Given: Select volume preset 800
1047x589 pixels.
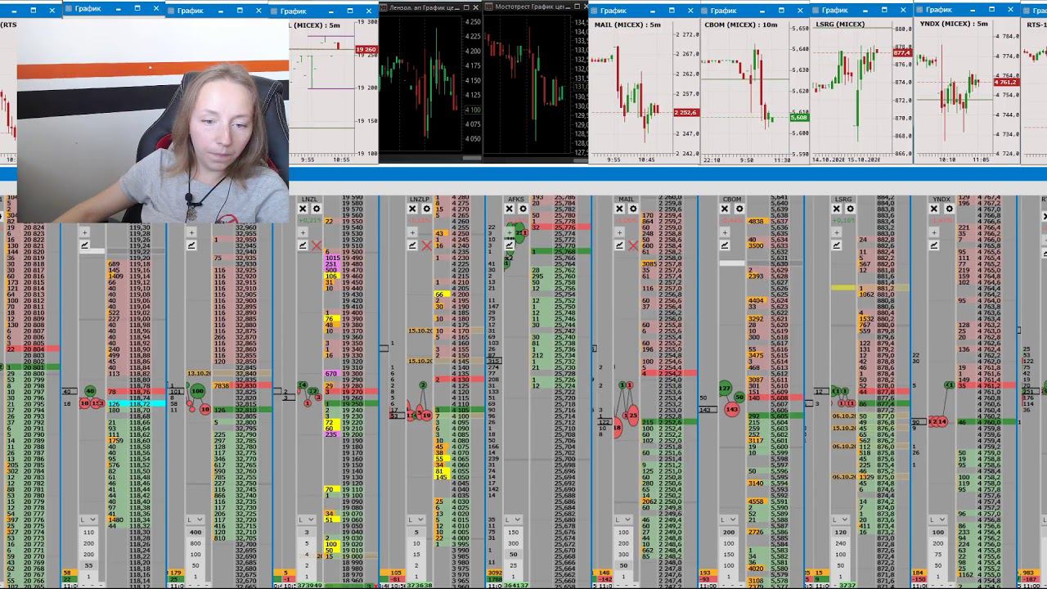Looking at the screenshot, I should (195, 543).
